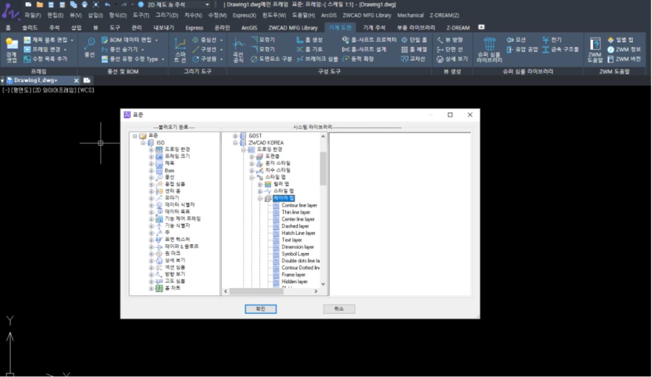Show ZWM 정보 dialog
The width and height of the screenshot is (652, 377).
[x=624, y=50]
